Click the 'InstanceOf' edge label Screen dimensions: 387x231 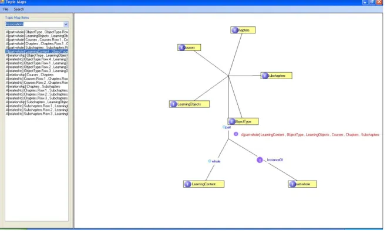coord(275,160)
